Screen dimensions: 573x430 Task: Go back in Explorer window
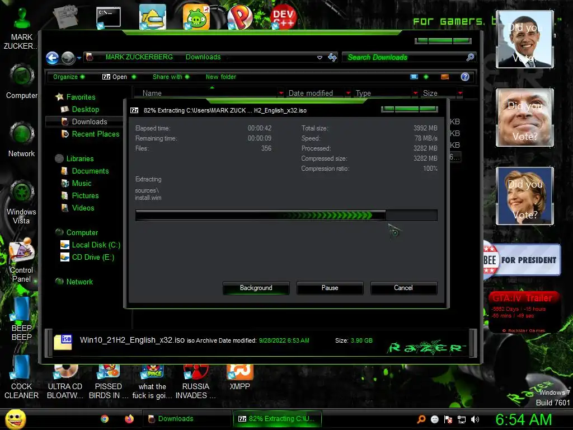[x=52, y=58]
